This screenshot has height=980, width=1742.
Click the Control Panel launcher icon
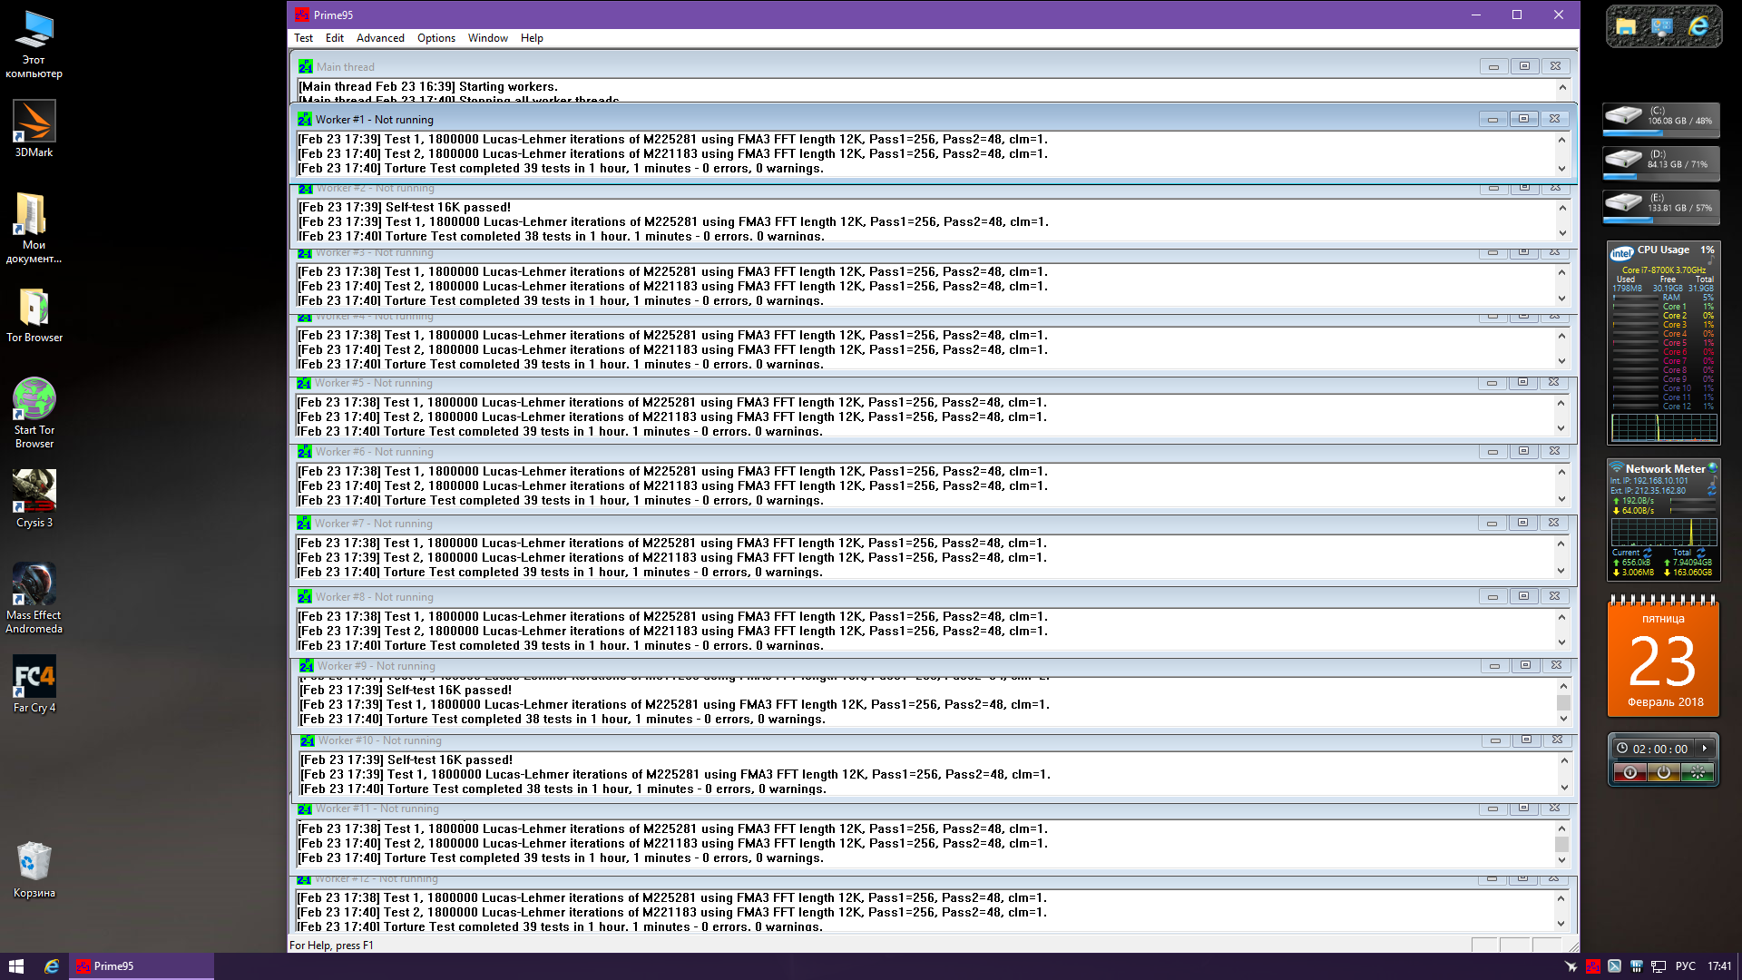[x=1662, y=26]
